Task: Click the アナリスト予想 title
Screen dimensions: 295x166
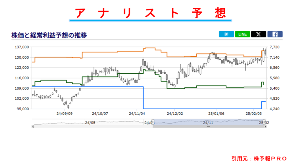Action: 150,13
